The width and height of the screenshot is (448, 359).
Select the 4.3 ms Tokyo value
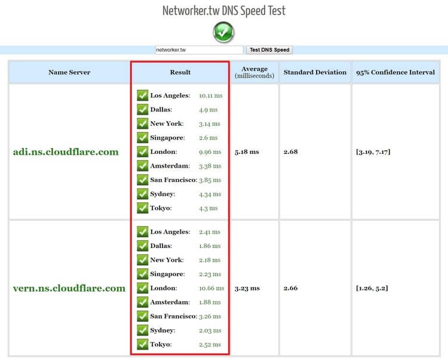(x=208, y=208)
